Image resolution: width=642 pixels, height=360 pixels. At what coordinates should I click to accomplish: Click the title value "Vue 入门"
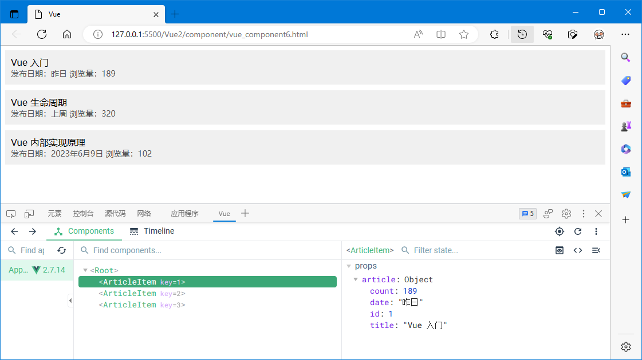(x=426, y=325)
